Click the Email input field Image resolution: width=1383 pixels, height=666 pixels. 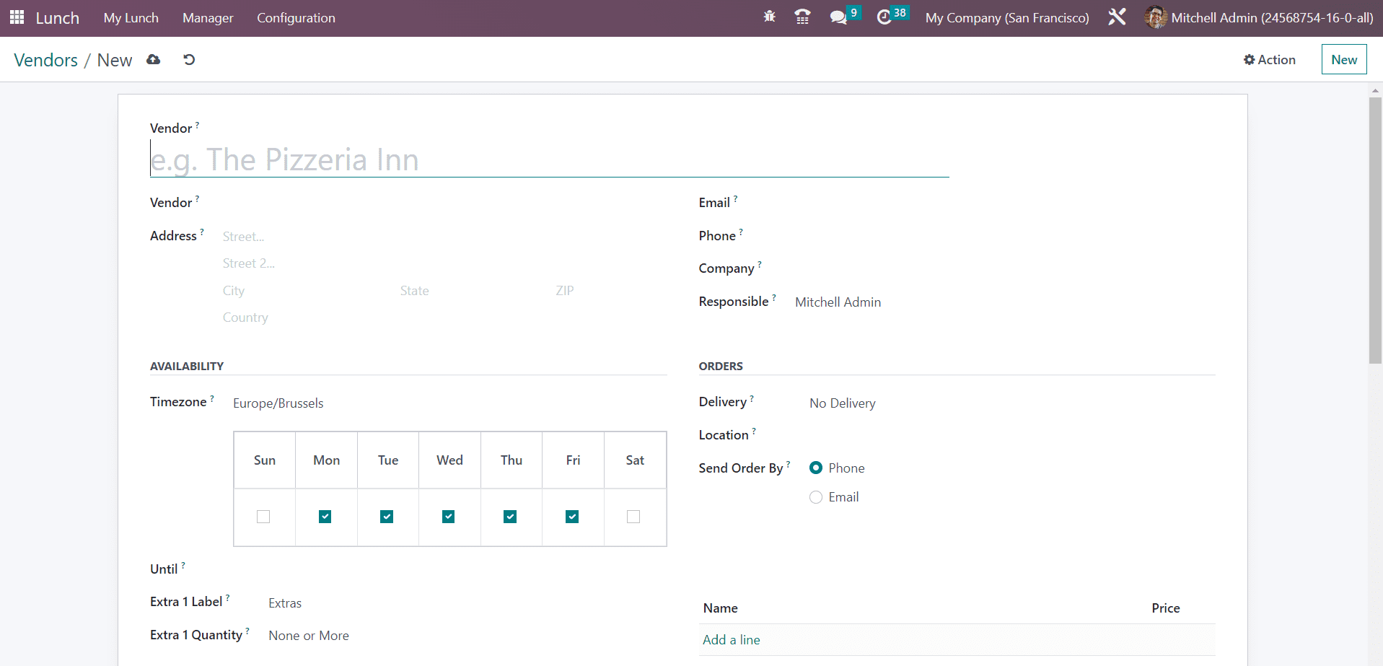click(1005, 203)
